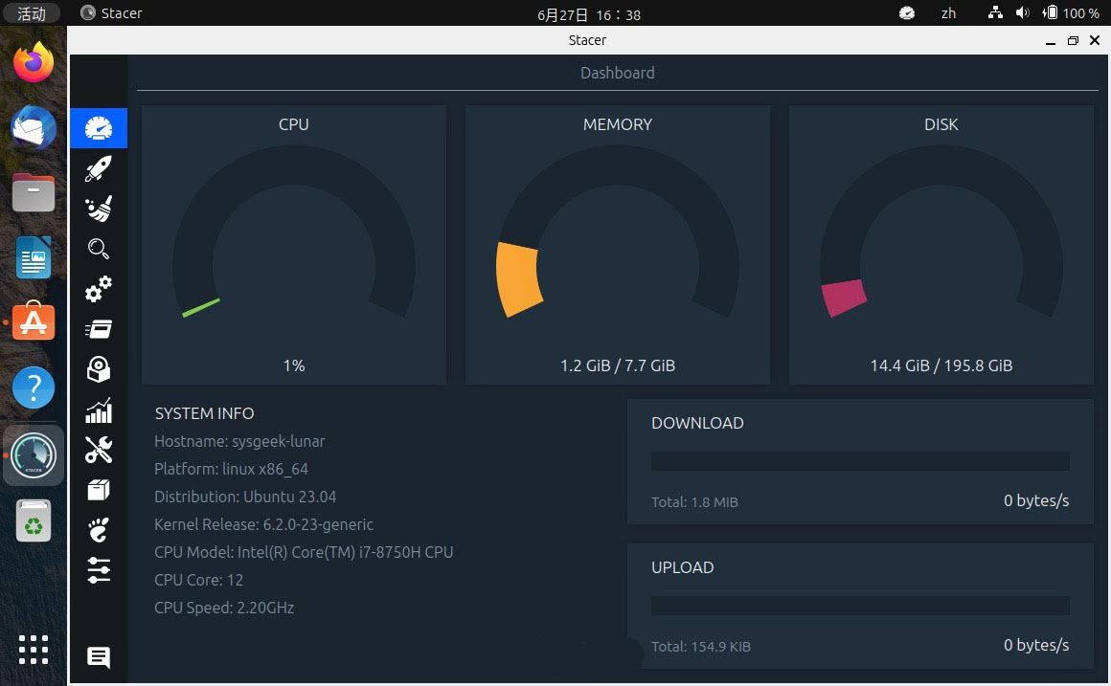1111x686 pixels.
Task: Open the Uninstaller sidebar icon
Action: pos(99,369)
